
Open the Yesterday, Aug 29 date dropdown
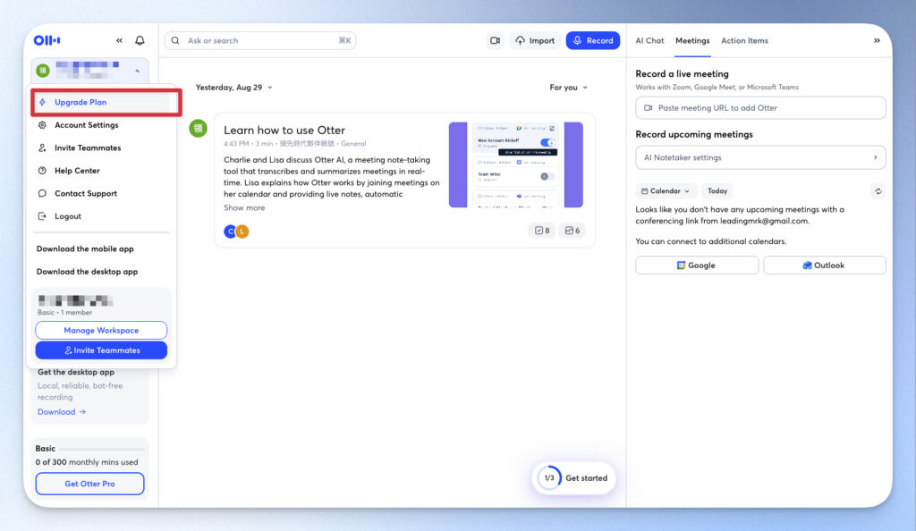pyautogui.click(x=233, y=88)
